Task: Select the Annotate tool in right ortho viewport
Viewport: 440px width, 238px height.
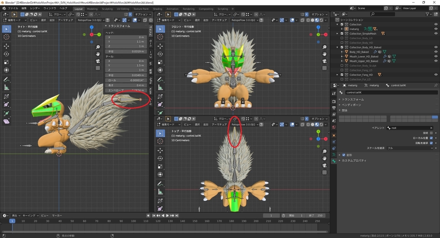Action: (6, 79)
